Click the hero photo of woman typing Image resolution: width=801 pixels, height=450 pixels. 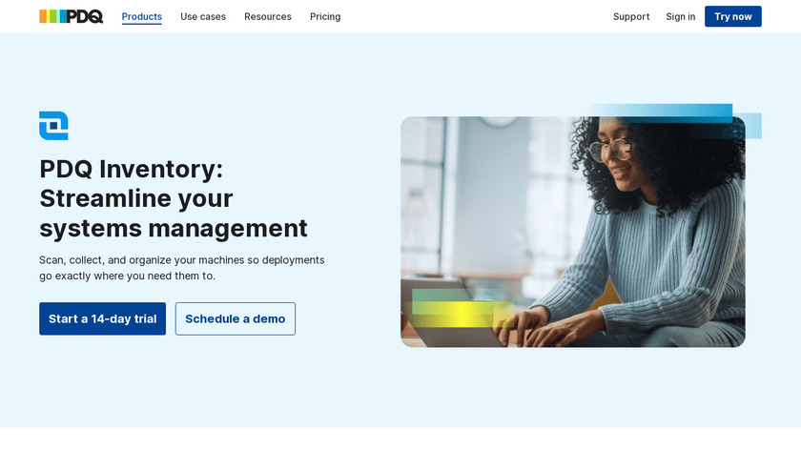[573, 232]
